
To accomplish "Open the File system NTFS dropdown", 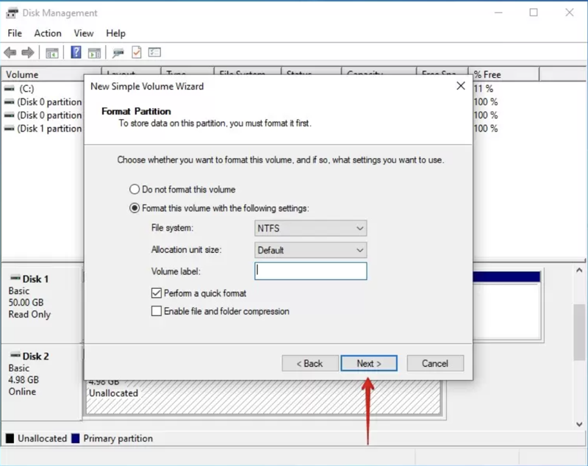I will pyautogui.click(x=310, y=229).
